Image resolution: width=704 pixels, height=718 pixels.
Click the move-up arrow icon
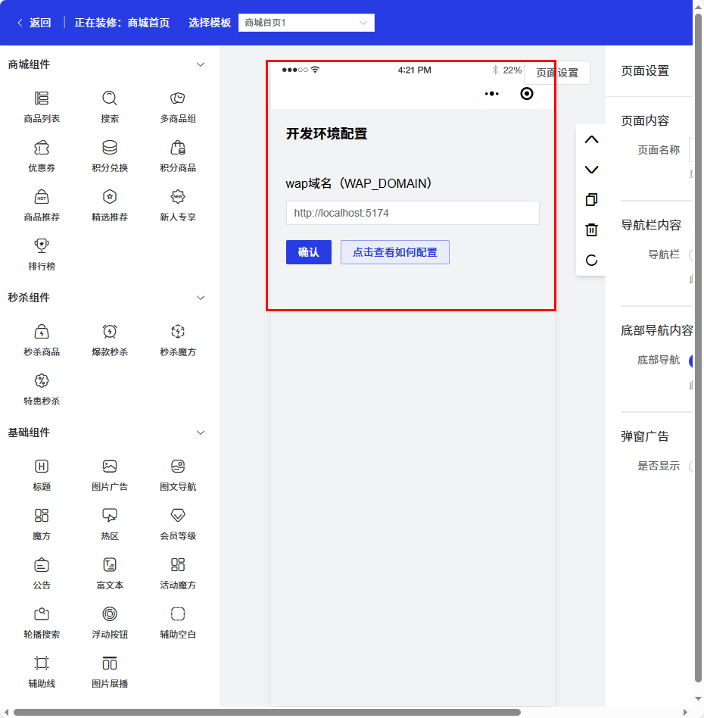tap(592, 140)
